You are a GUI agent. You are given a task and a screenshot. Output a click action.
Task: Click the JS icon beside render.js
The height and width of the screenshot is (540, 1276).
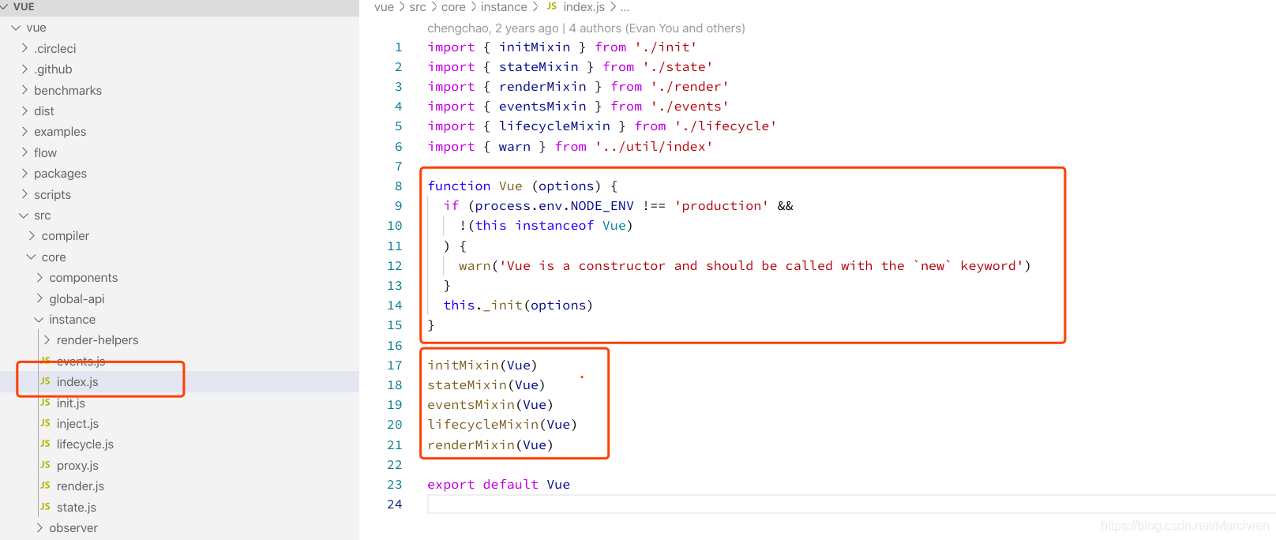click(x=45, y=486)
